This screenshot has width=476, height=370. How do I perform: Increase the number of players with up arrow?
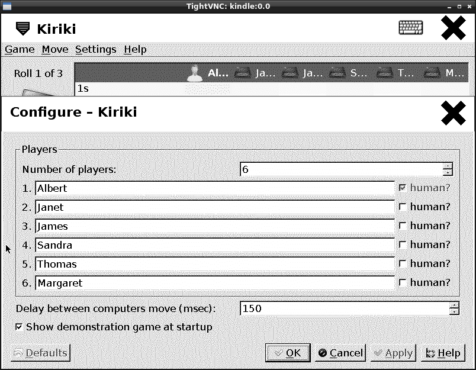coord(448,166)
